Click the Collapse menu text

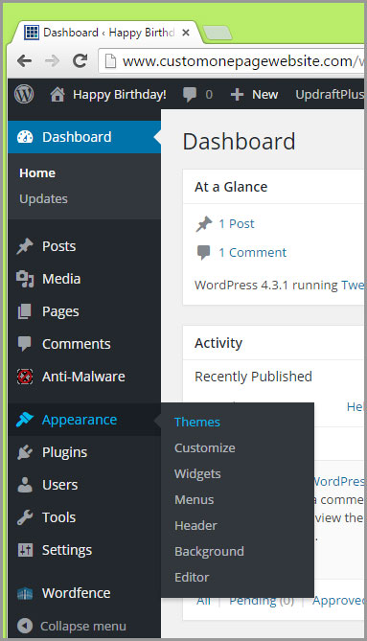coord(83,627)
